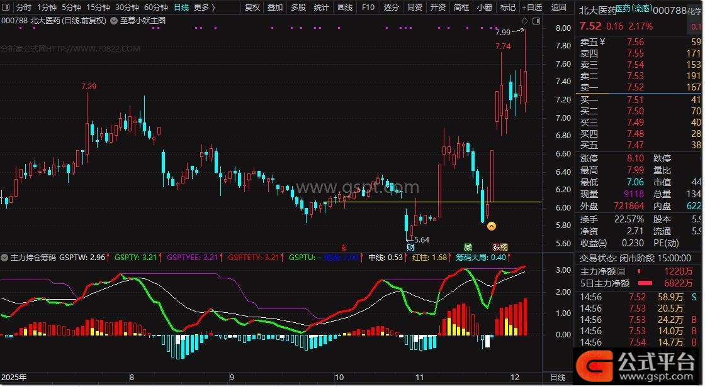Click the 日线 label on the time axis
Image resolution: width=705 pixels, height=387 pixels.
tap(558, 378)
